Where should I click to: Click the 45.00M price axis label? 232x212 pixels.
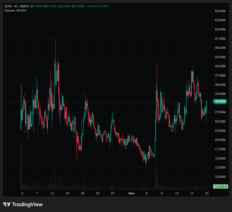pyautogui.click(x=220, y=48)
